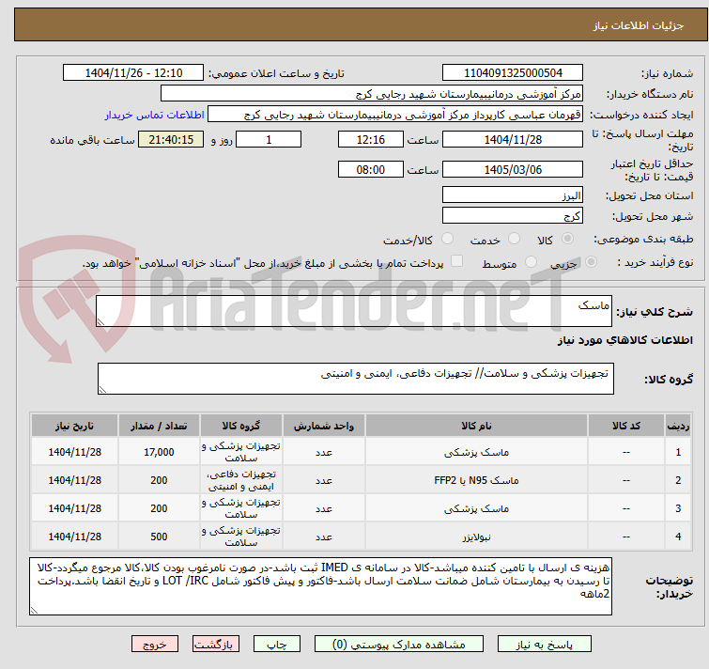Click the گروه کالا textarea

355,379
